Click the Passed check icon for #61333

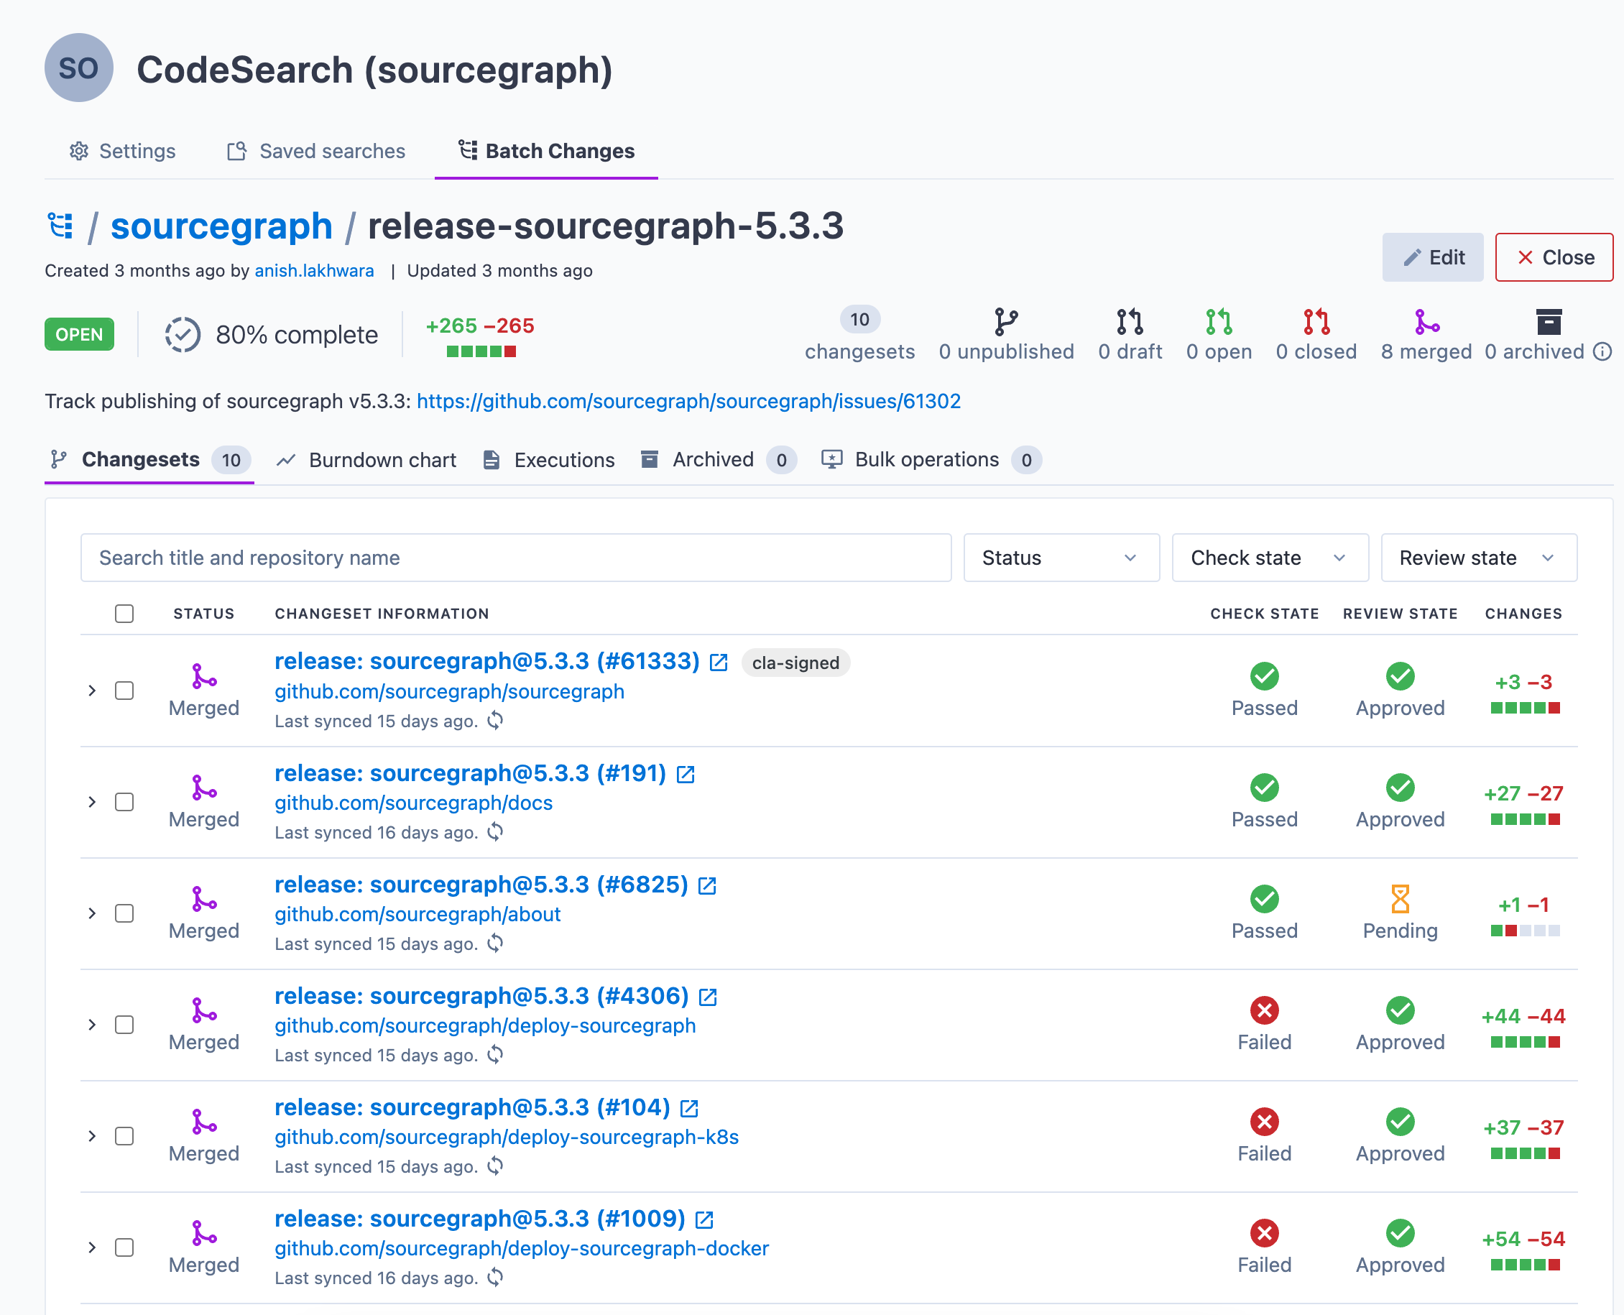tap(1264, 675)
